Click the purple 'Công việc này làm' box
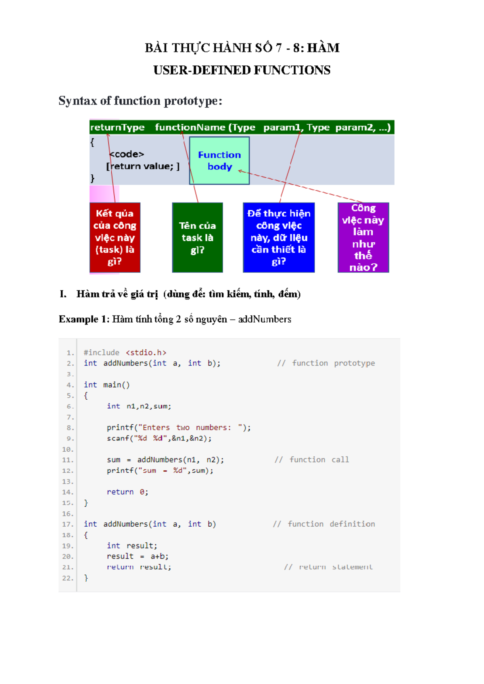484x684 pixels. (x=363, y=238)
